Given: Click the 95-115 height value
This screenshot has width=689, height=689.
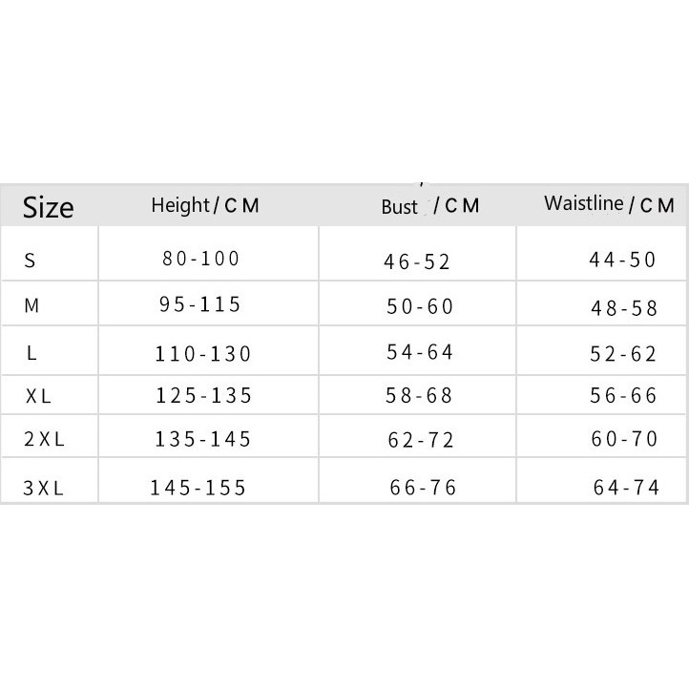Looking at the screenshot, I should [200, 305].
